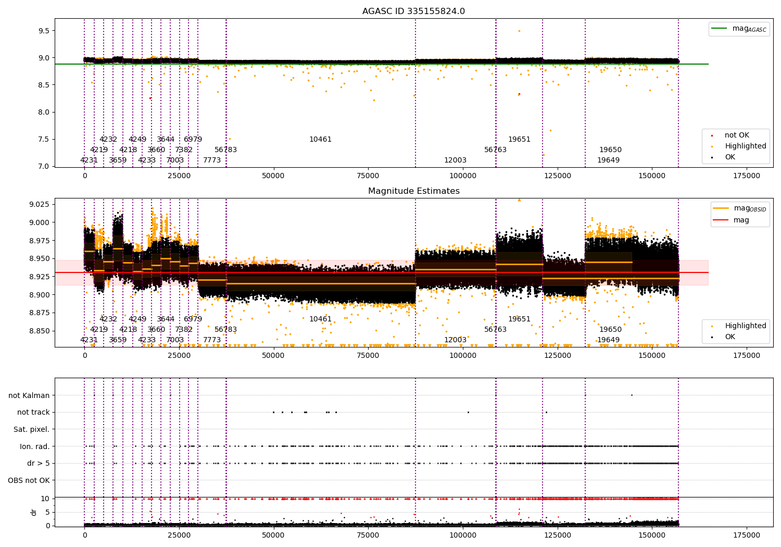Click the red 'mag' legend entry
This screenshot has width=781, height=547.
(x=731, y=220)
